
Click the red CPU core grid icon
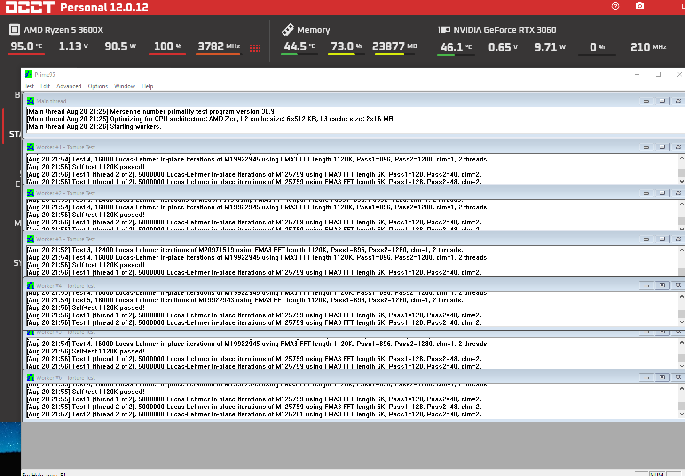tap(255, 48)
